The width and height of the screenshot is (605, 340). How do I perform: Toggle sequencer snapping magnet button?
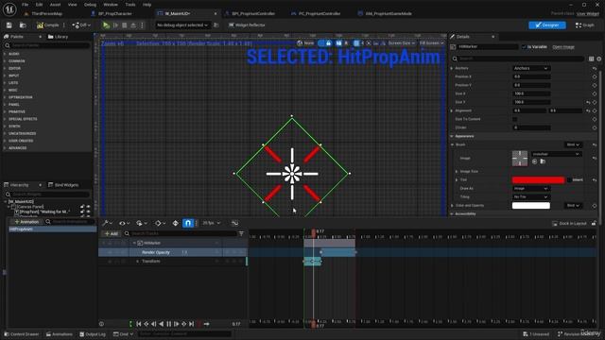click(x=188, y=223)
